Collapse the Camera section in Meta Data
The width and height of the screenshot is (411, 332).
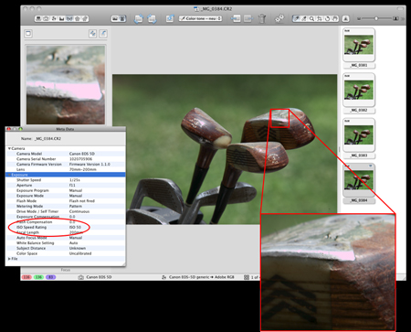[9, 148]
